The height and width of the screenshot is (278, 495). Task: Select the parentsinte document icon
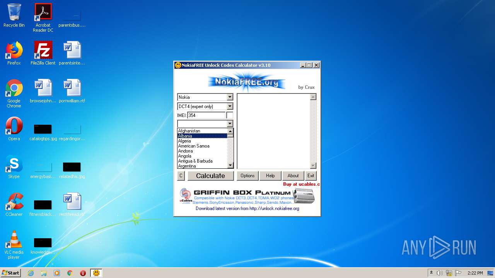(72, 53)
